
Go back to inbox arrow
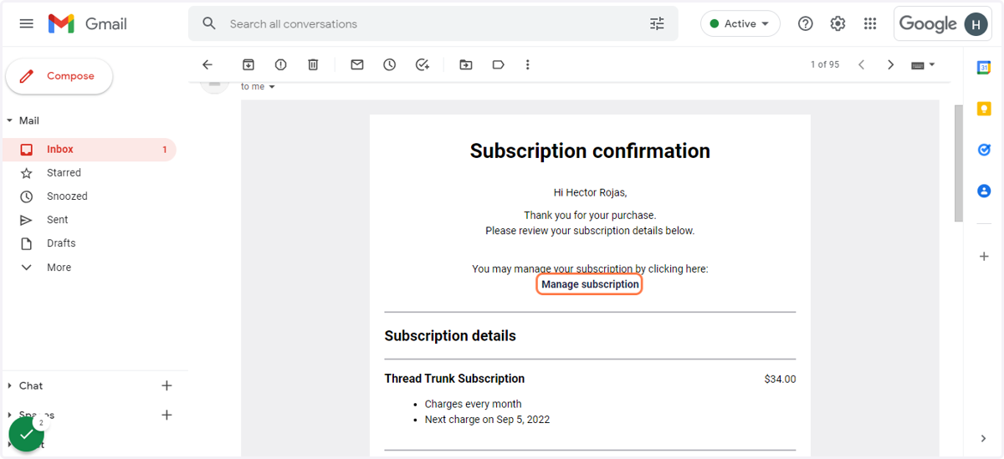(x=207, y=64)
